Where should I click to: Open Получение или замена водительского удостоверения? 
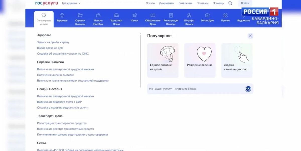pos(72,135)
